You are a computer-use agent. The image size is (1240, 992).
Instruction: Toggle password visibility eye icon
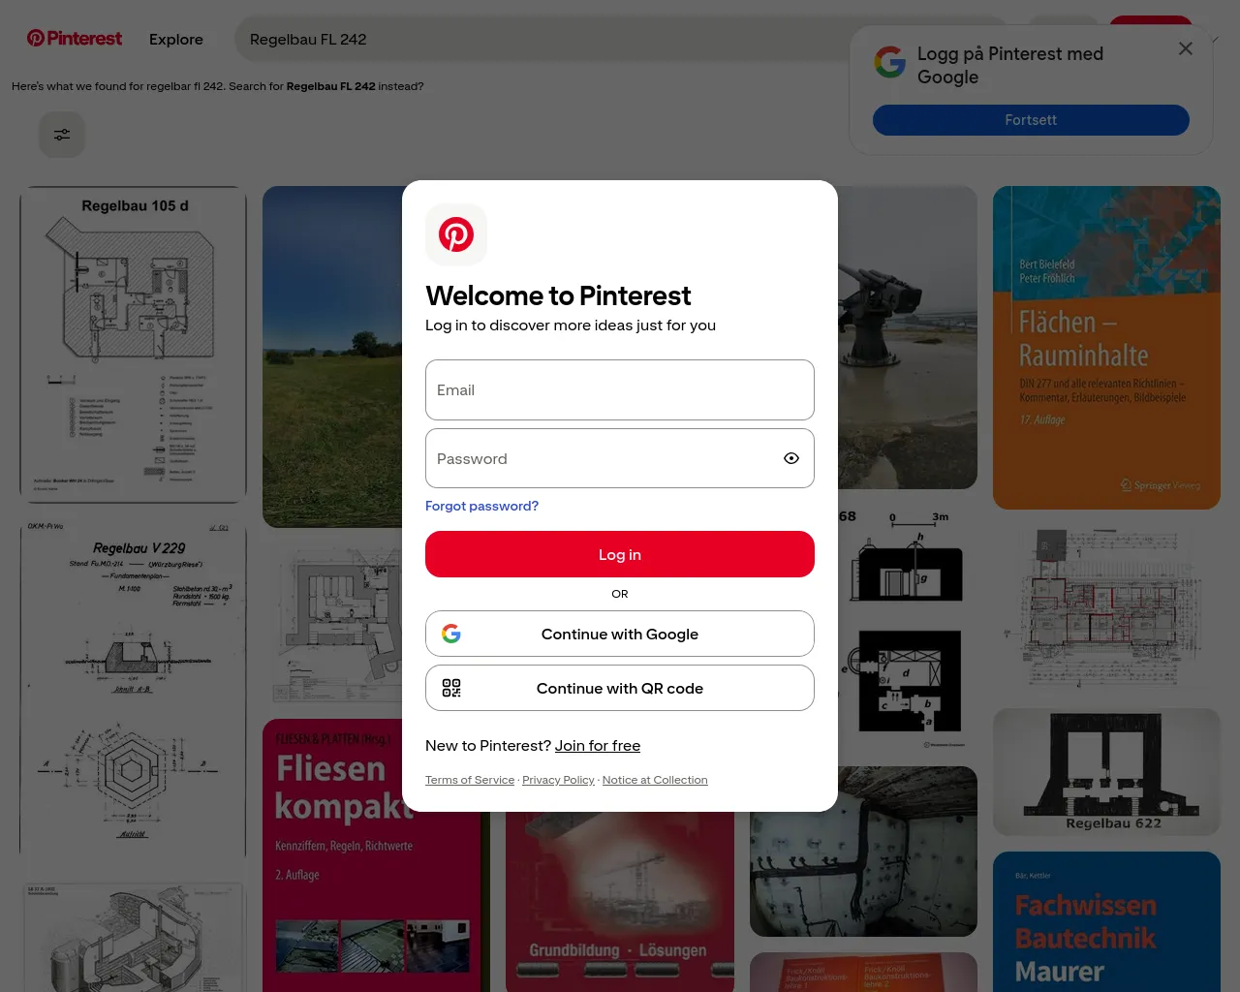pos(791,458)
